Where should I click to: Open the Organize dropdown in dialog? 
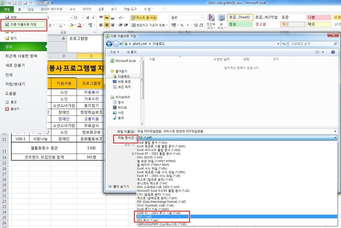coord(114,52)
